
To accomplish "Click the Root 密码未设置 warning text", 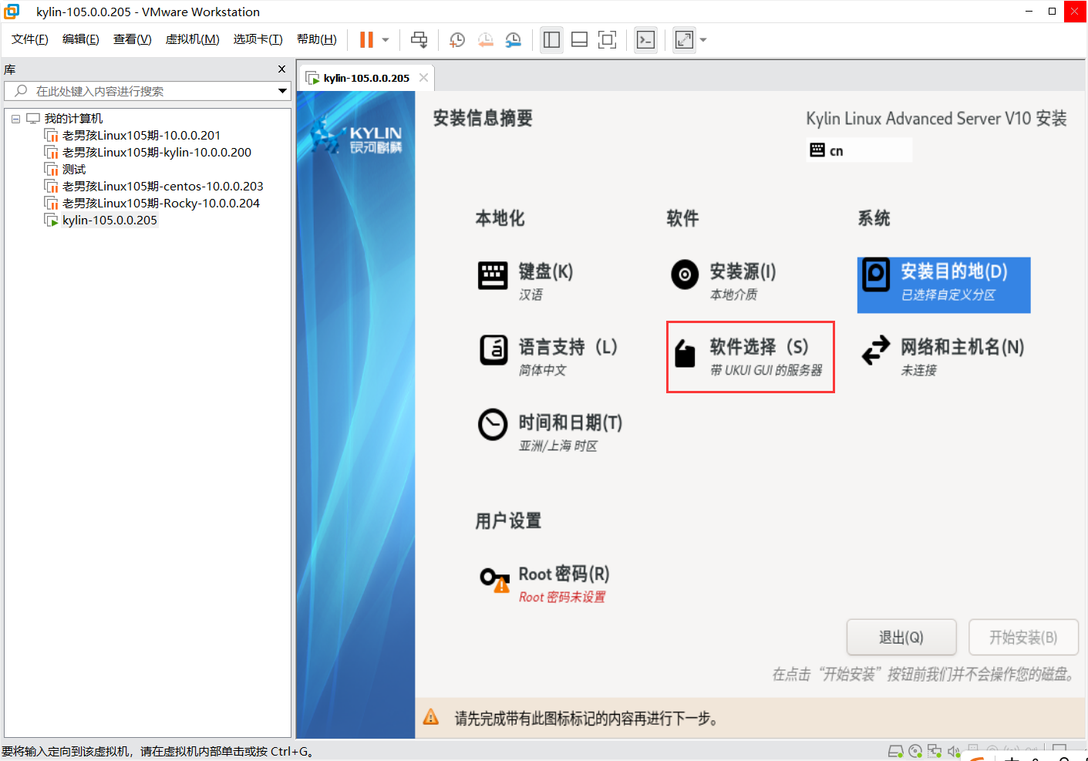I will coord(562,597).
